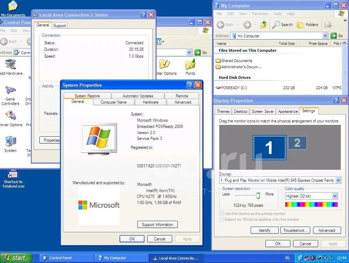Click OK in System Properties
349x263 pixels.
coord(132,239)
